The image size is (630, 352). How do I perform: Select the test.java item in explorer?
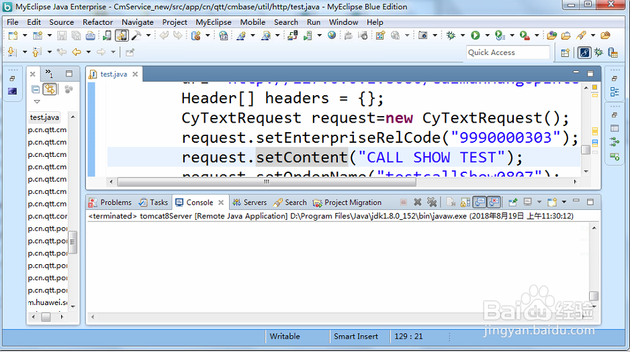click(x=44, y=117)
